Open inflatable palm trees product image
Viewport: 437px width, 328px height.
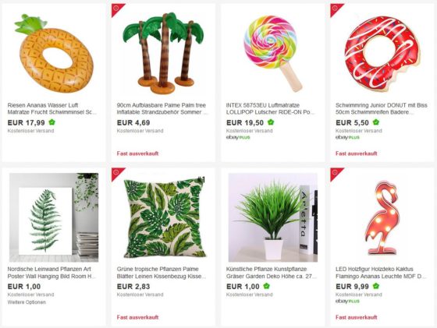(x=163, y=53)
